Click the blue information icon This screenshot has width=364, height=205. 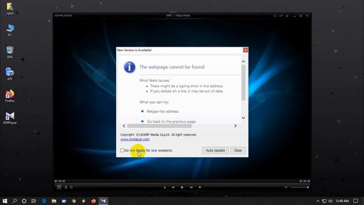tap(130, 67)
